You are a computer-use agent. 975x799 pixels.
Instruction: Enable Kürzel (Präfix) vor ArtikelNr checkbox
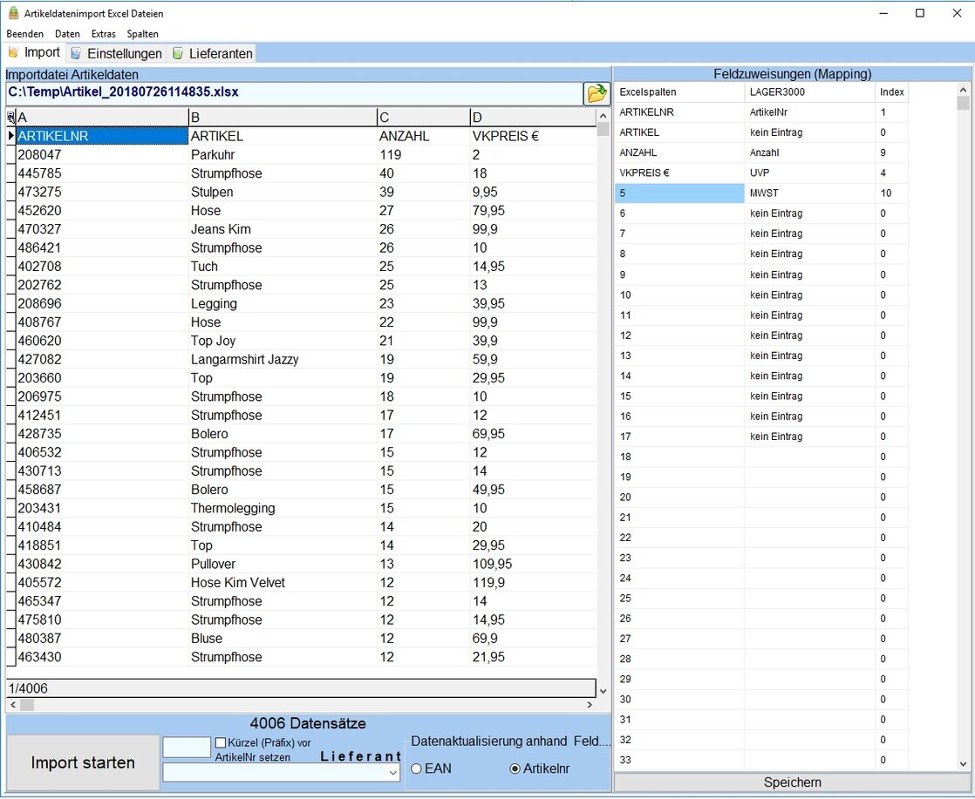tap(221, 742)
